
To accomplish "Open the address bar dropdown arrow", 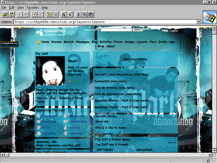I will click(x=199, y=22).
